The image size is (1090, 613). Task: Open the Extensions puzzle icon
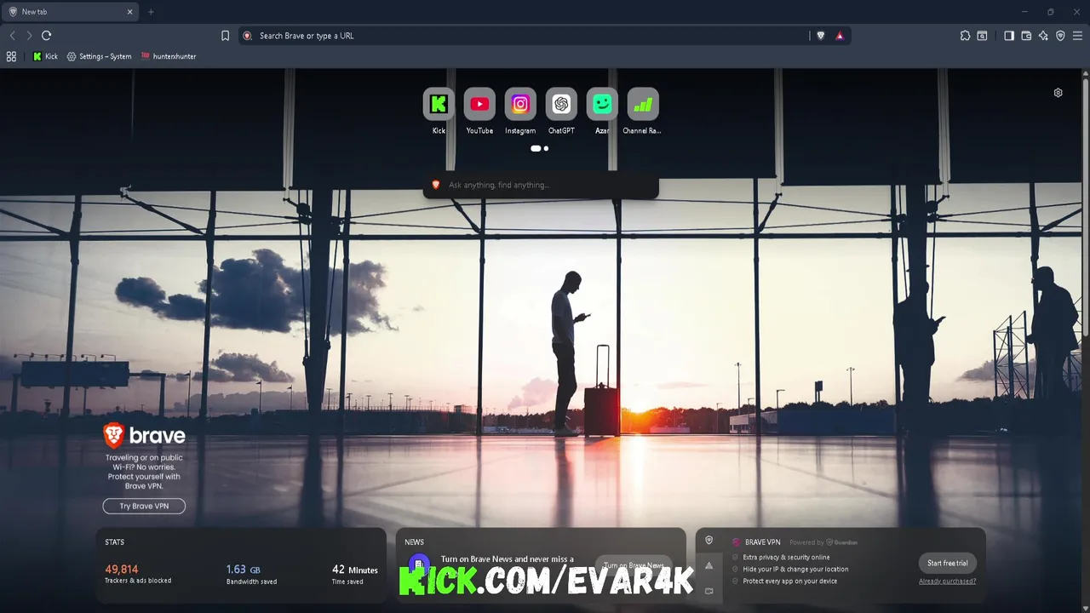[x=965, y=36]
